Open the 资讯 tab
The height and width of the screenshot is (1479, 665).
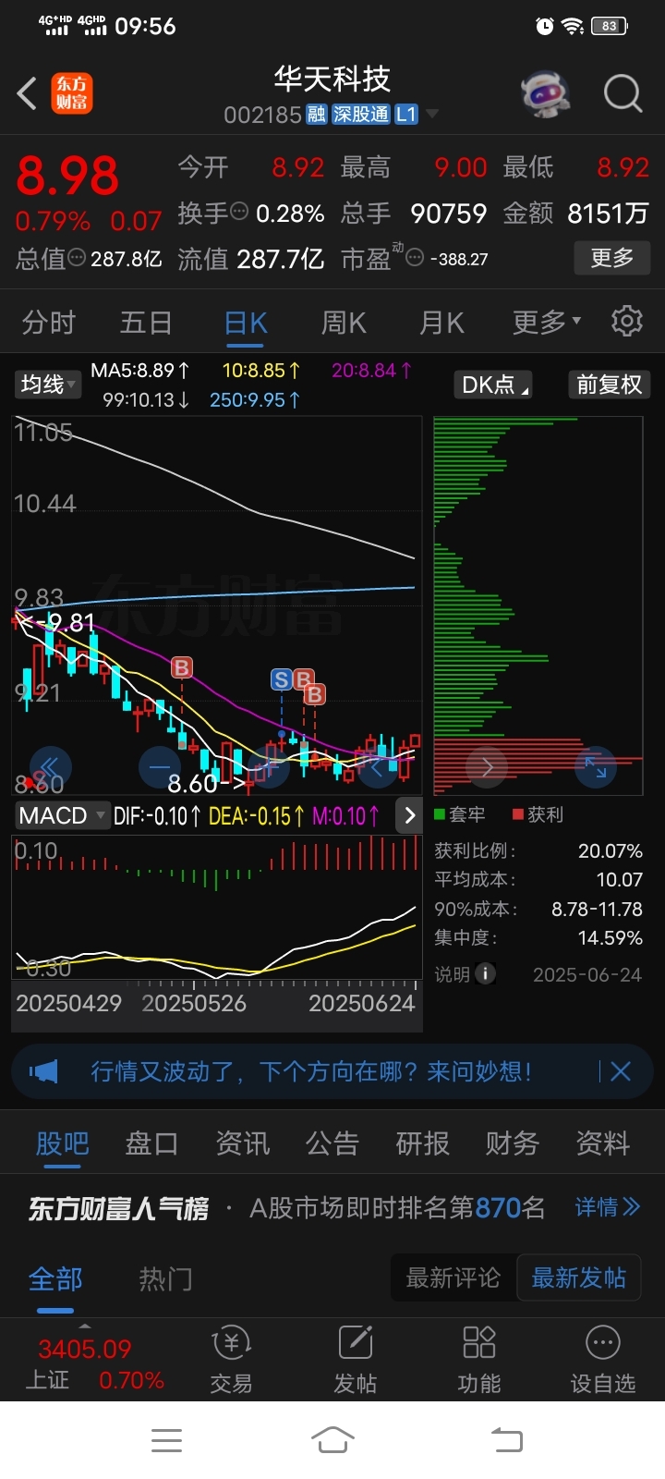[242, 1143]
